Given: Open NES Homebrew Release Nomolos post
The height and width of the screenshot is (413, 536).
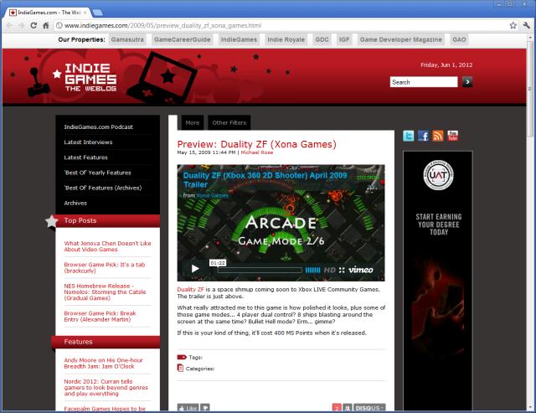Looking at the screenshot, I should click(105, 292).
